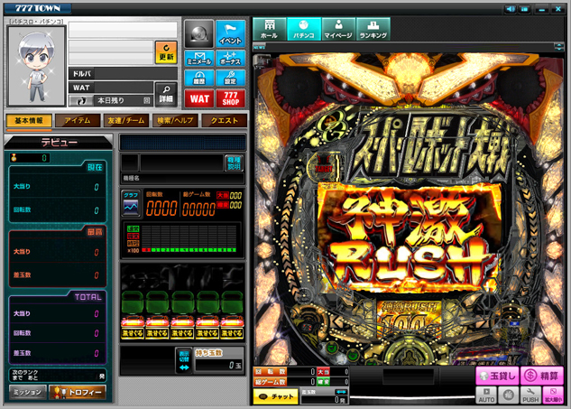The height and width of the screenshot is (409, 571).
Task: Switch to the ホール tab
Action: pyautogui.click(x=269, y=29)
